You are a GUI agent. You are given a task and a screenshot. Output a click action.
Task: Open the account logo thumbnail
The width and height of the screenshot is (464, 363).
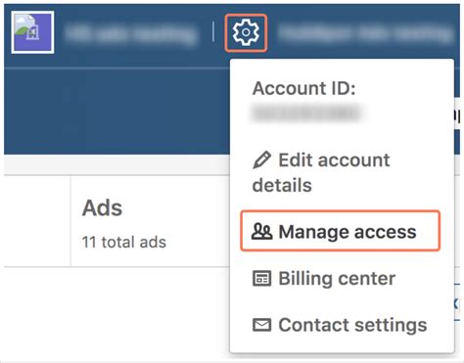pos(32,32)
